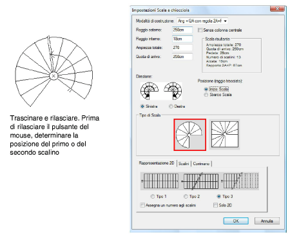
Task: Select Tipo 3 radio button
Action: coord(218,196)
